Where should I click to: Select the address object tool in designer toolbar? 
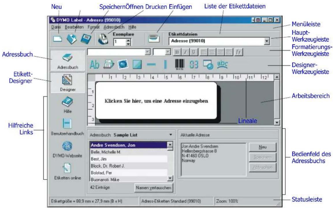[x=109, y=64]
